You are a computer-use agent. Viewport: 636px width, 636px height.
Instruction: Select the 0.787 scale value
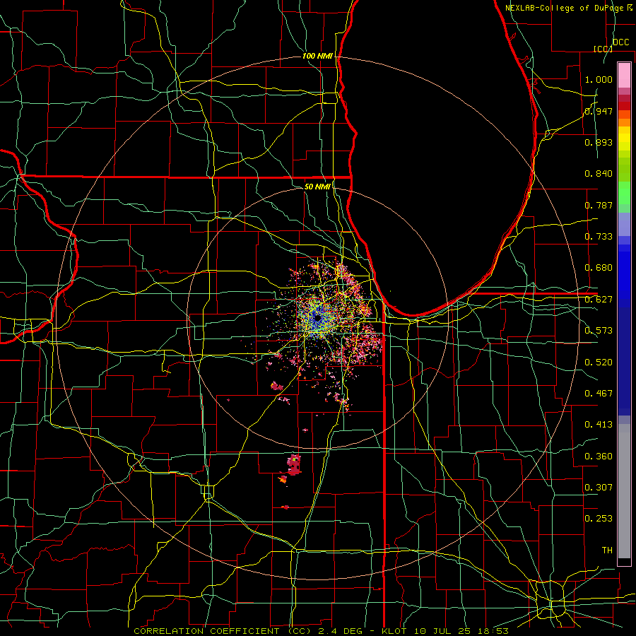pos(599,205)
